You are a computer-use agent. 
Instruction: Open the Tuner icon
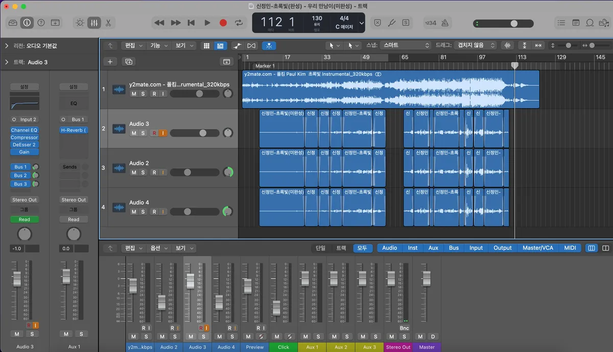point(392,22)
